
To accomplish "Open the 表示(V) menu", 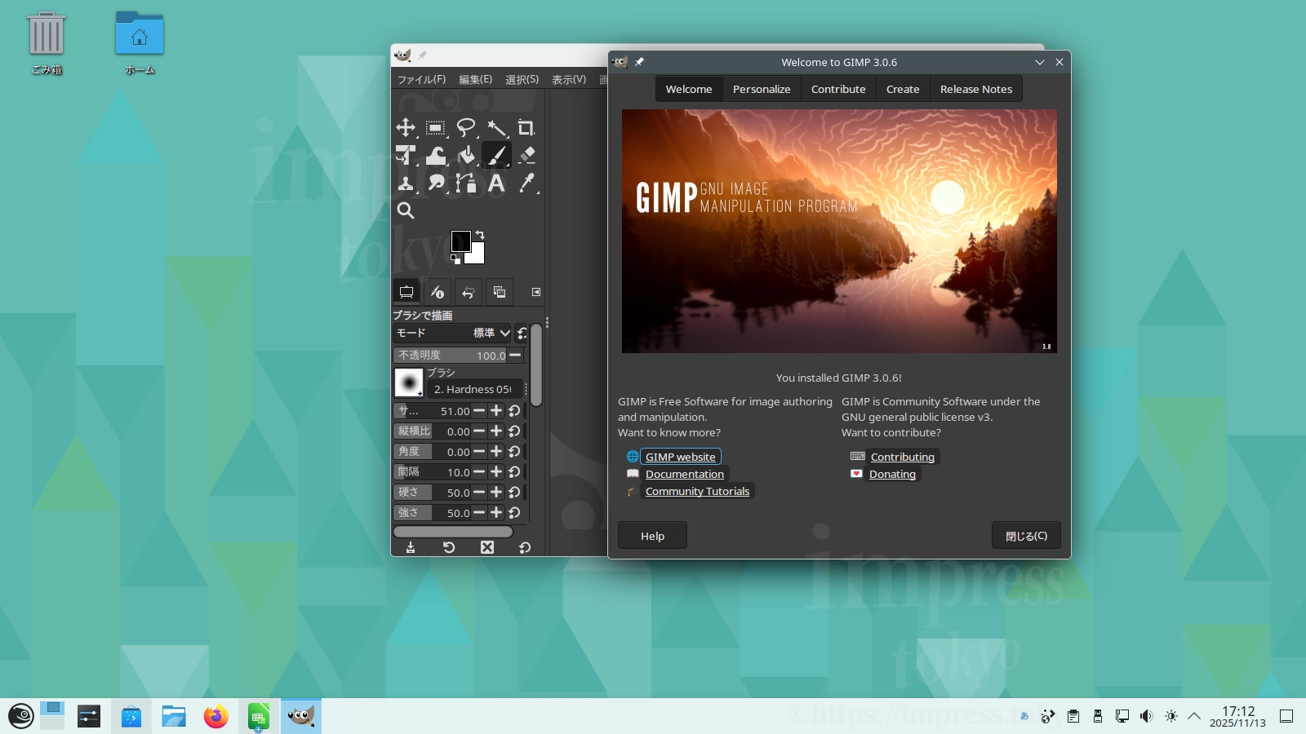I will click(569, 79).
